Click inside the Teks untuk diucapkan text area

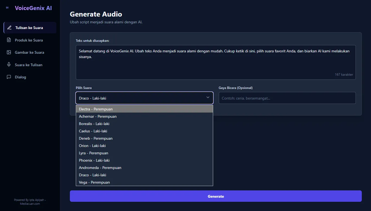pyautogui.click(x=216, y=65)
